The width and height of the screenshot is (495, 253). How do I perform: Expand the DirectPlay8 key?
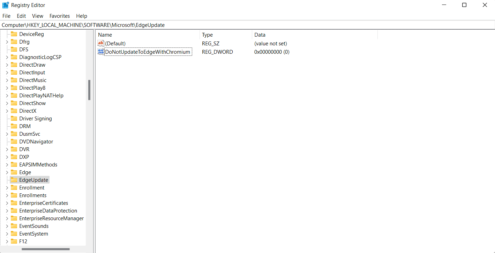7,88
